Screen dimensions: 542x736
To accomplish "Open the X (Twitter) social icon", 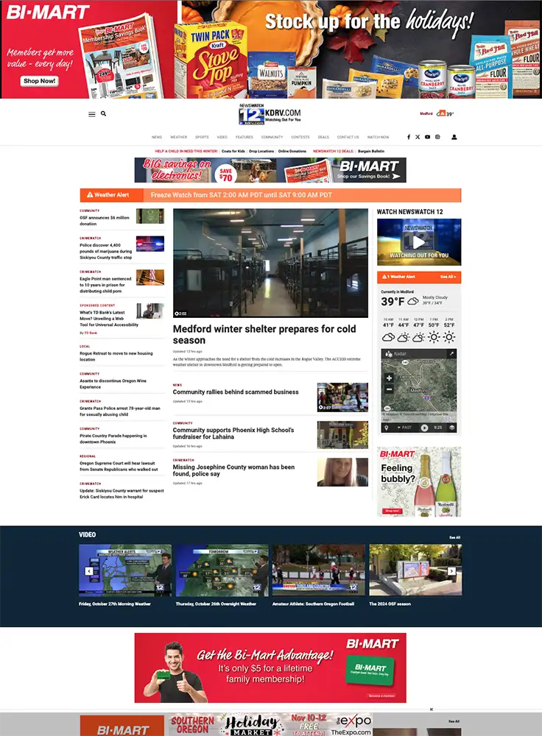I will [418, 137].
